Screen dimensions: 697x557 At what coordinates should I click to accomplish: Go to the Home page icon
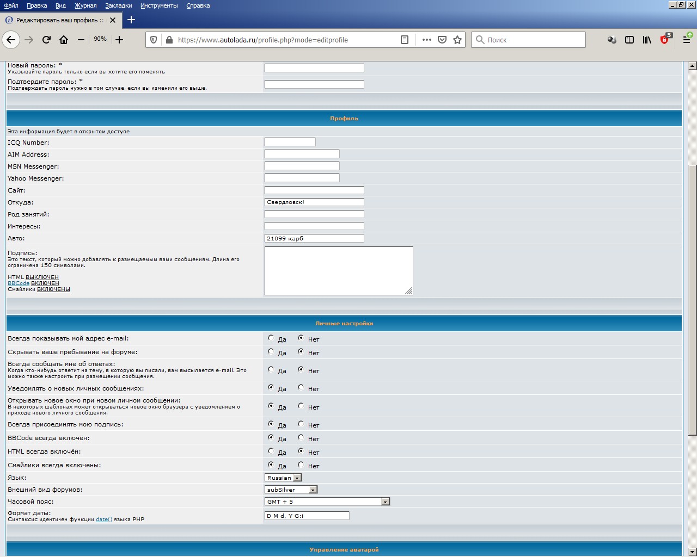(x=64, y=40)
